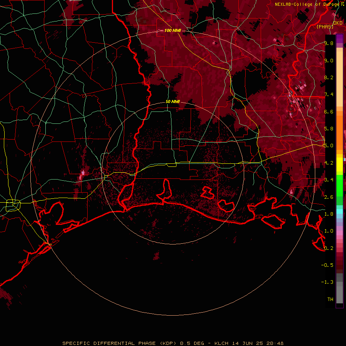Pick the bright green segment of the color bar
346x346 pixels.
point(339,185)
